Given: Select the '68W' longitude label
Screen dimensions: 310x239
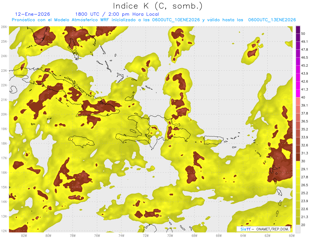Looking at the screenshot, I should 194,235.
